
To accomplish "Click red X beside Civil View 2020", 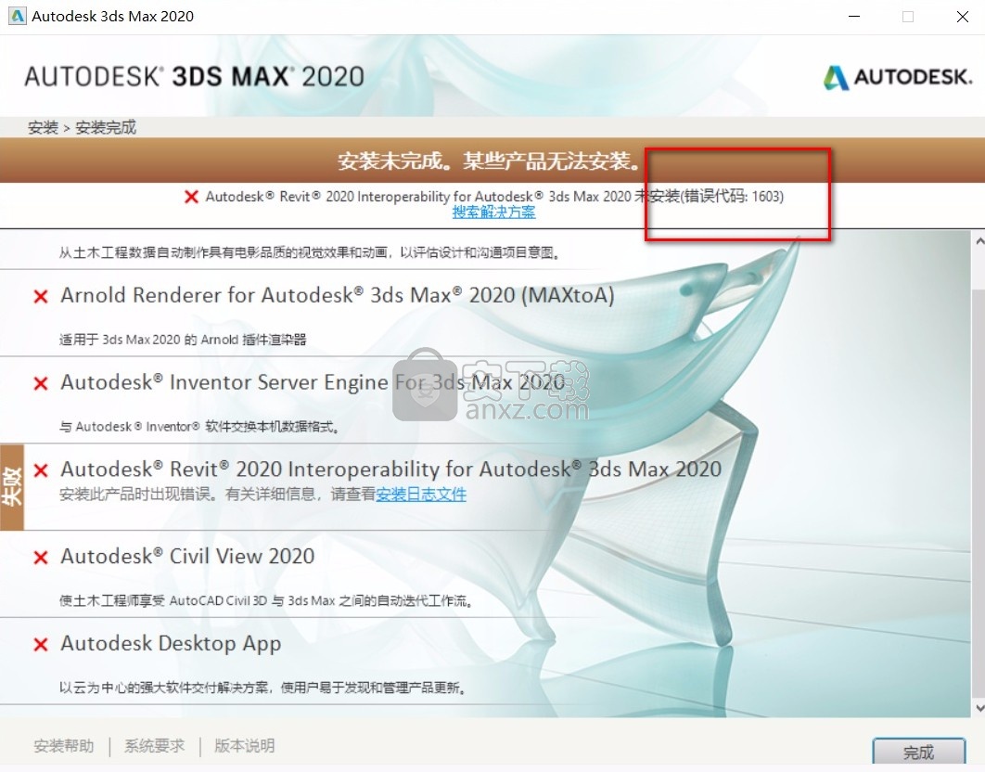I will 41,557.
